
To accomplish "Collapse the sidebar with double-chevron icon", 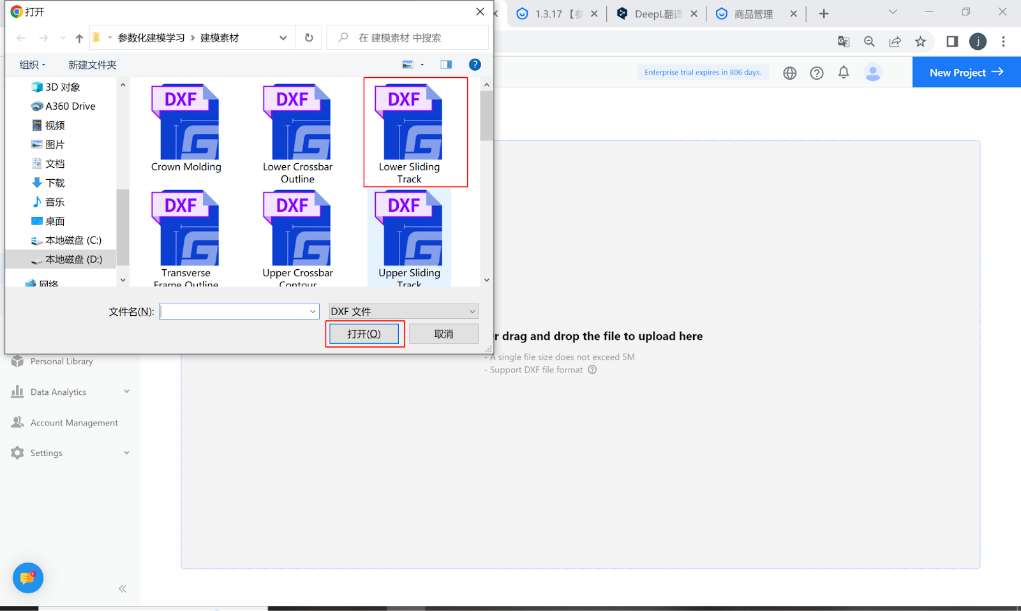I will 123,589.
